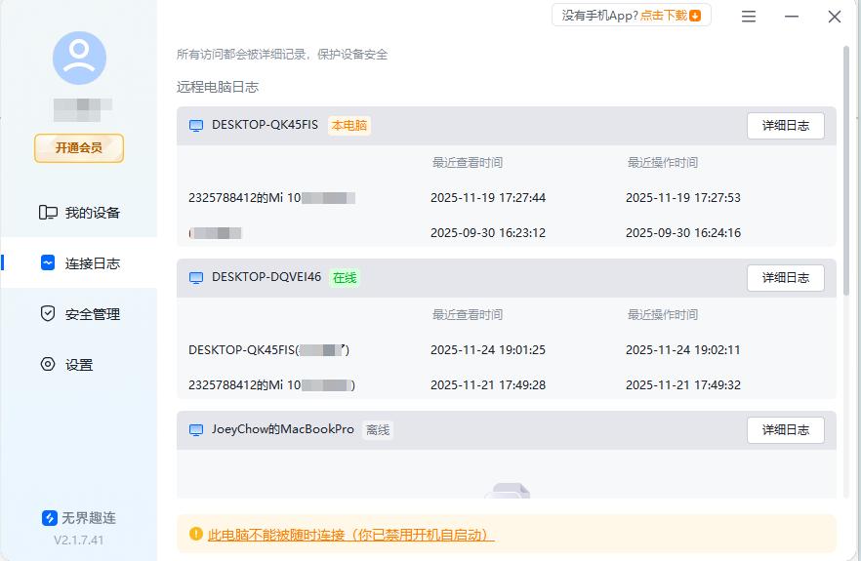The height and width of the screenshot is (561, 861).
Task: Close the application window
Action: [835, 17]
